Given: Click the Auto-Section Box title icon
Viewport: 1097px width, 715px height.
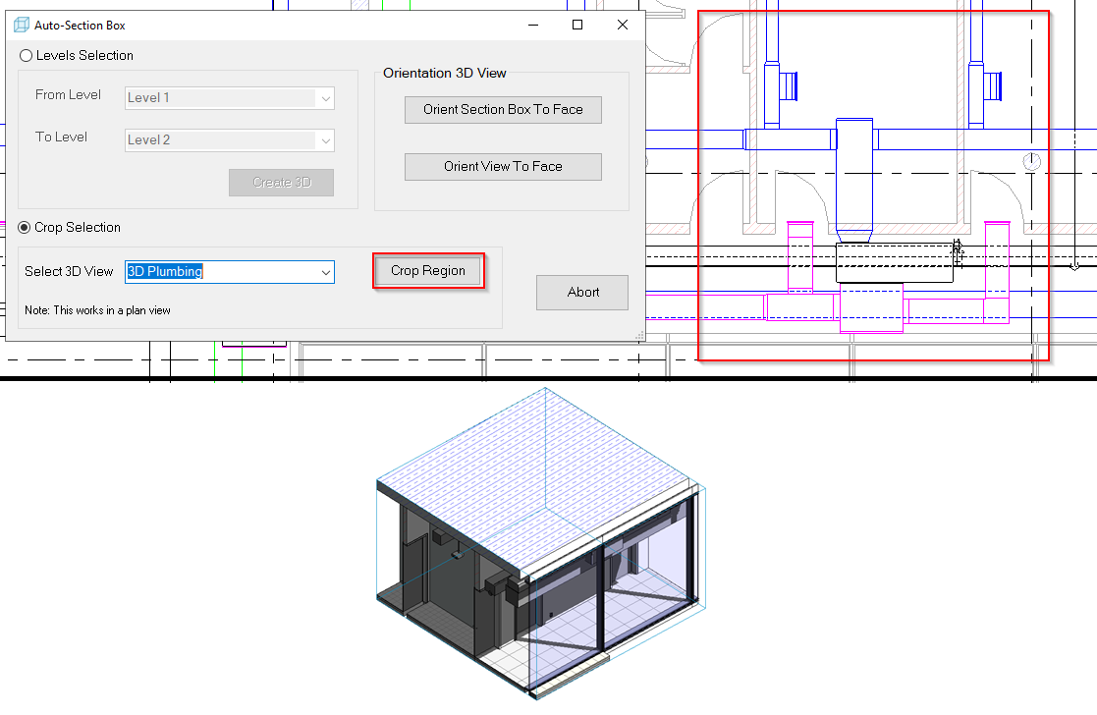Looking at the screenshot, I should [22, 26].
